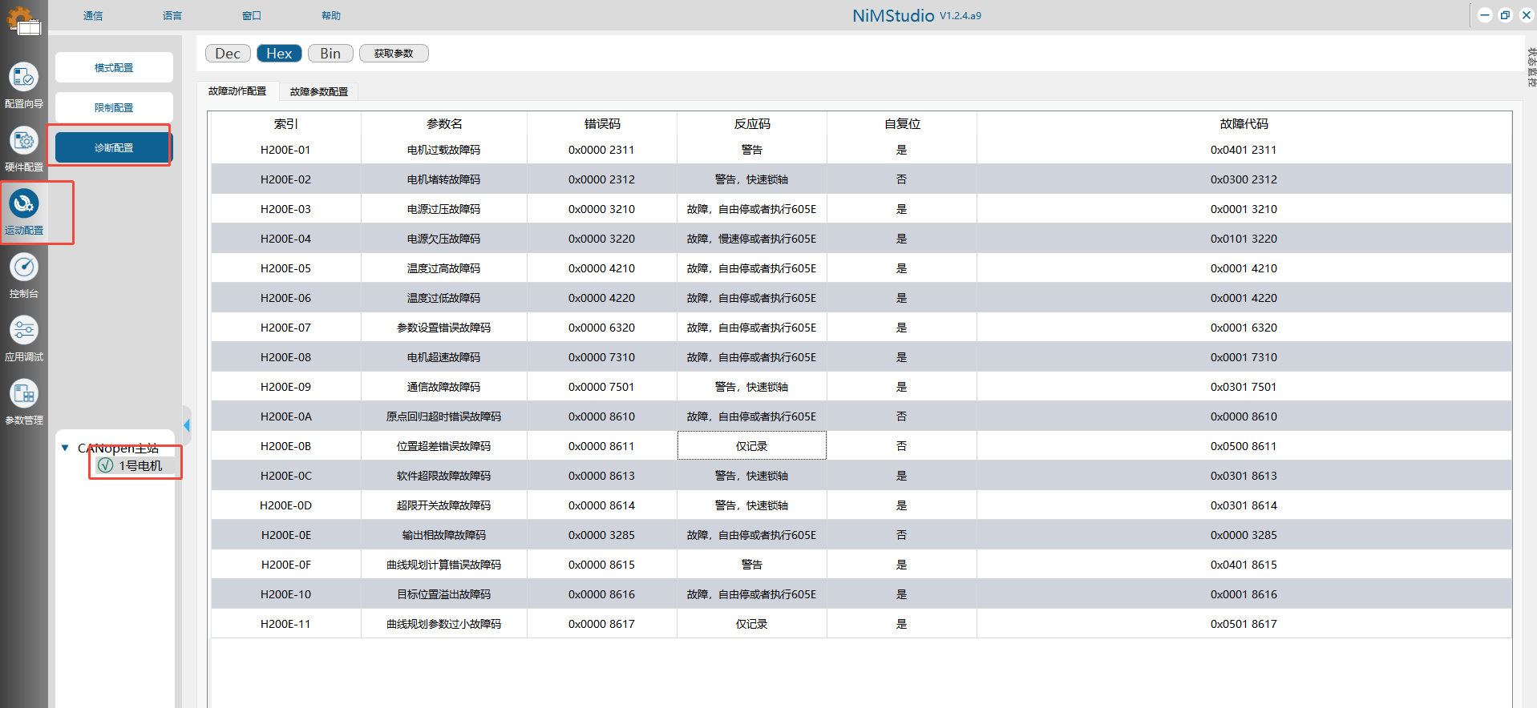
Task: Open the 窗口 menu
Action: pyautogui.click(x=252, y=15)
